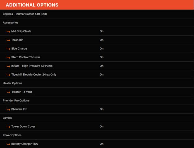
Task: Click the arrow icon beside Mid Ship Cleats
Action: (x=8, y=31)
